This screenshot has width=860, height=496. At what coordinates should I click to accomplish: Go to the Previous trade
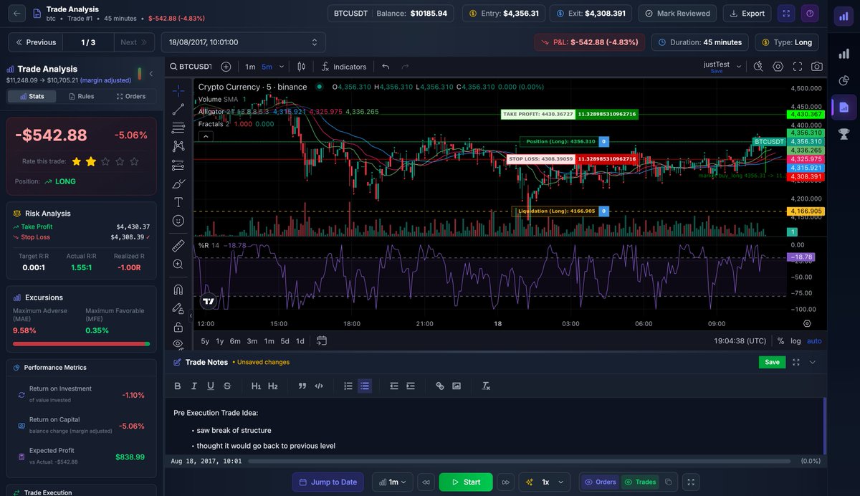tap(36, 42)
